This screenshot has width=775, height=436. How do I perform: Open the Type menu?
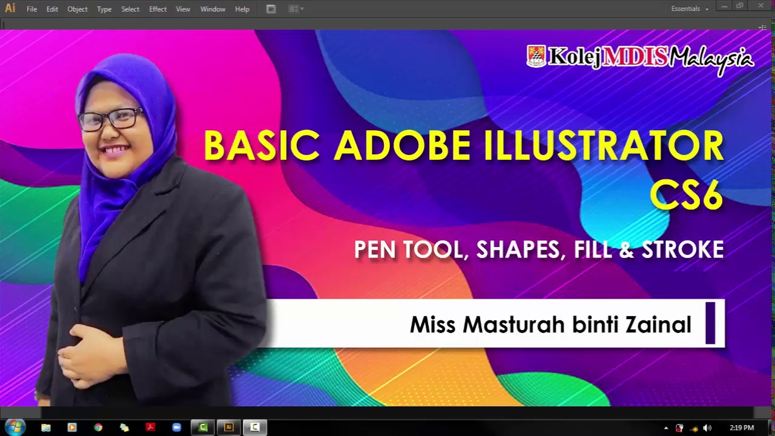(x=104, y=9)
